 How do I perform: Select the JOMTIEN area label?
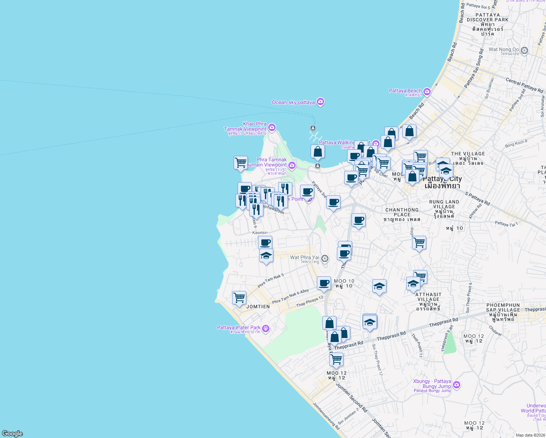[x=258, y=307]
